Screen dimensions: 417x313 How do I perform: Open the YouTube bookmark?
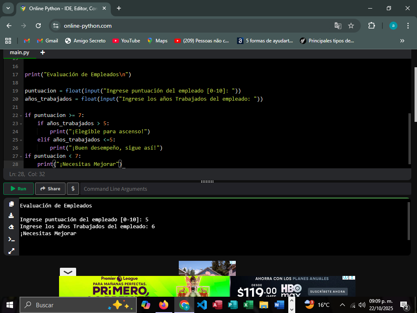(x=126, y=41)
